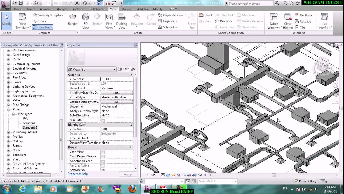Click Visual Style cube icon in view control bar
Screen dimensions: 344x194
pos(168,175)
